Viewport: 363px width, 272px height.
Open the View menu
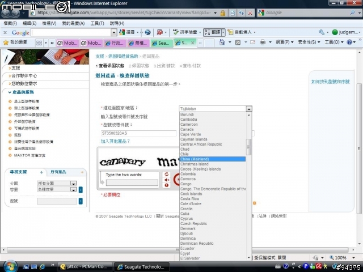coord(49,23)
